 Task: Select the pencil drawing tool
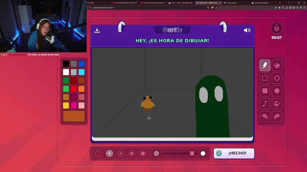pos(265,65)
